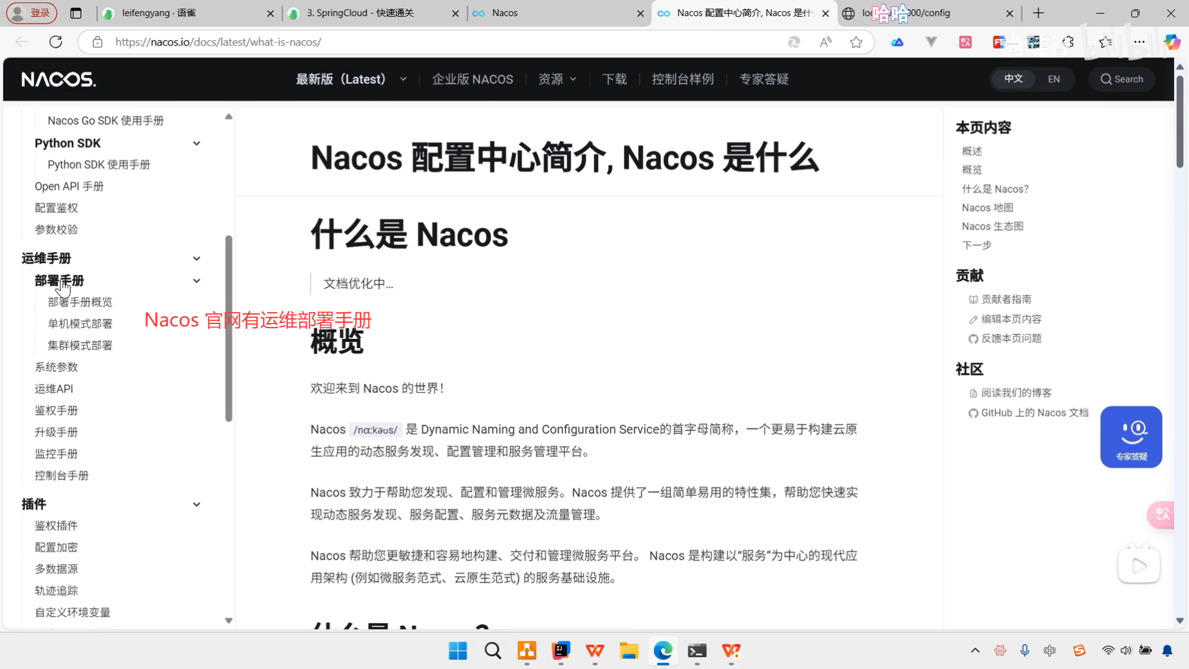
Task: Refresh the page with the reload icon
Action: 56,42
